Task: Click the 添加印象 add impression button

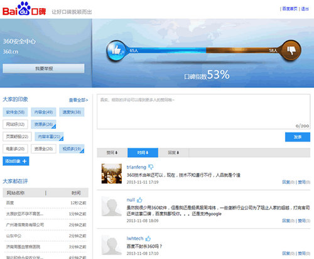Action: click(16, 161)
